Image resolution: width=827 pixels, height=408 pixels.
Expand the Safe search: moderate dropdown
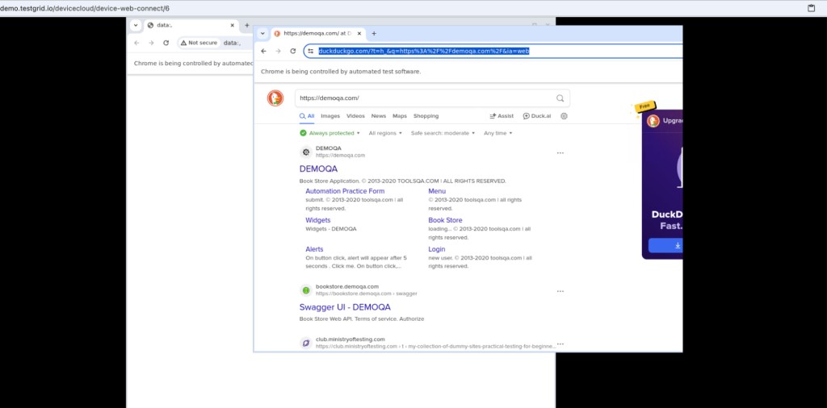443,133
